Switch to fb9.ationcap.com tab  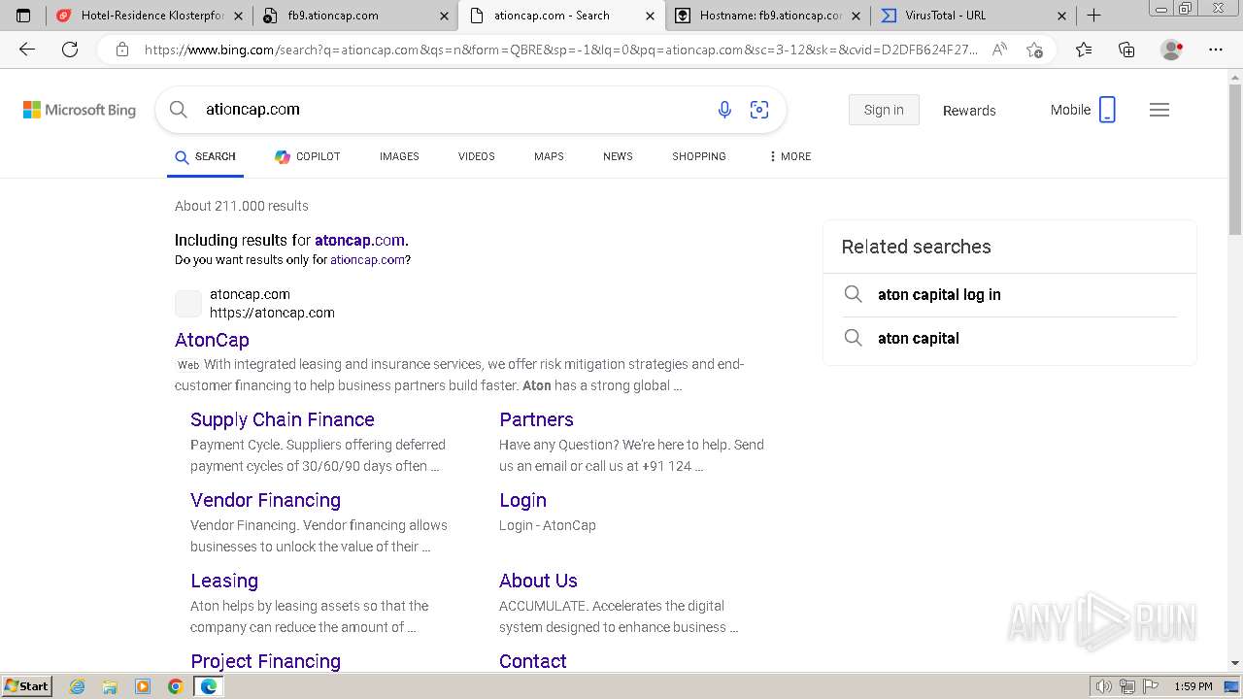[354, 16]
